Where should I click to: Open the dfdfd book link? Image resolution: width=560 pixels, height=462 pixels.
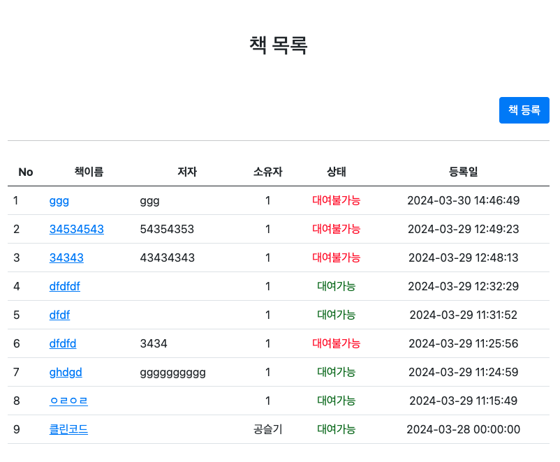[63, 343]
